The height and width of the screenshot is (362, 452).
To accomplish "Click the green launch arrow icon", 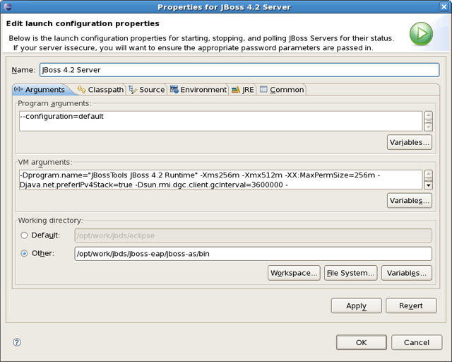I will coord(421,34).
